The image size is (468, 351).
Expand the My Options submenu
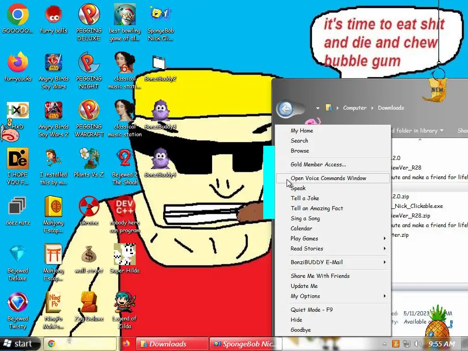tap(333, 296)
